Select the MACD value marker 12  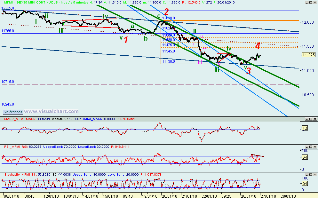pyautogui.click(x=305, y=128)
